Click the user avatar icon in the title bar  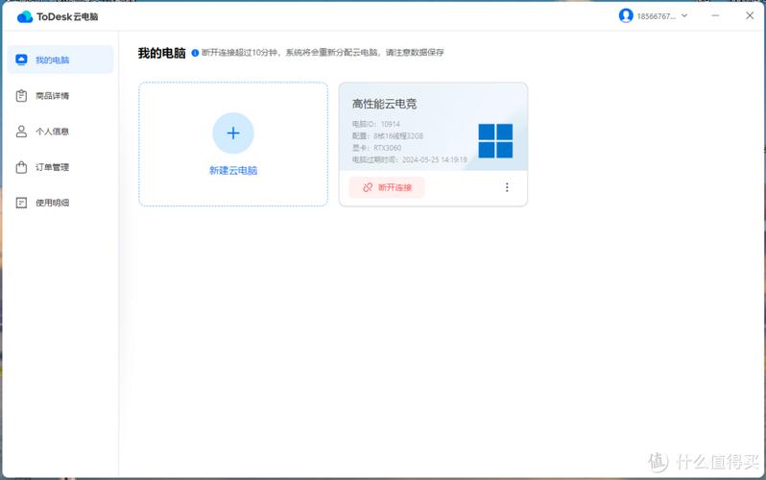[626, 15]
